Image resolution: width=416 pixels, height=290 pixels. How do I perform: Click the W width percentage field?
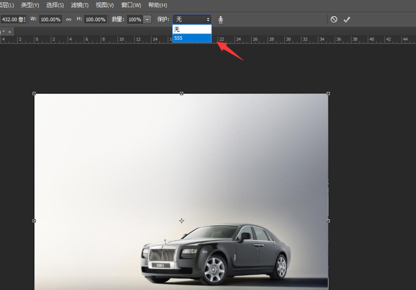tap(50, 19)
